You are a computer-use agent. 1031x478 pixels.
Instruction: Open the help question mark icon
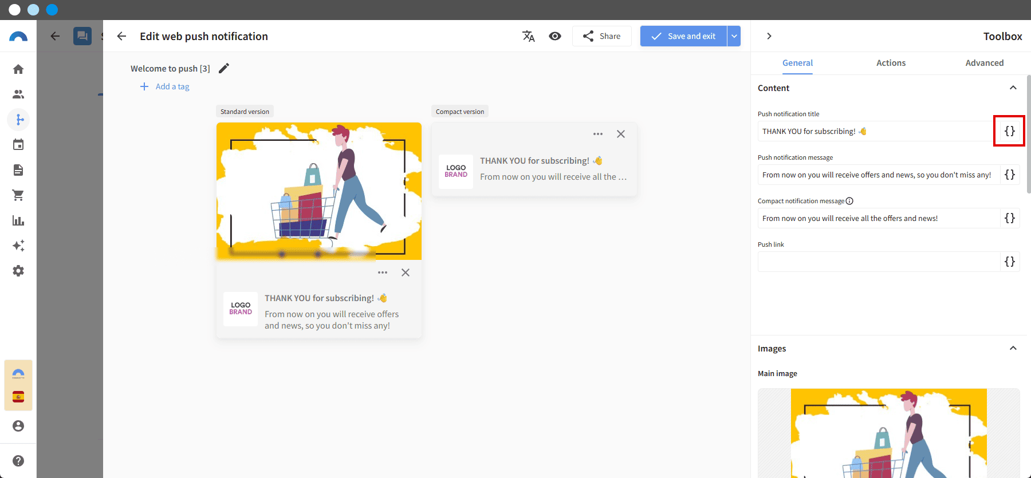(18, 461)
